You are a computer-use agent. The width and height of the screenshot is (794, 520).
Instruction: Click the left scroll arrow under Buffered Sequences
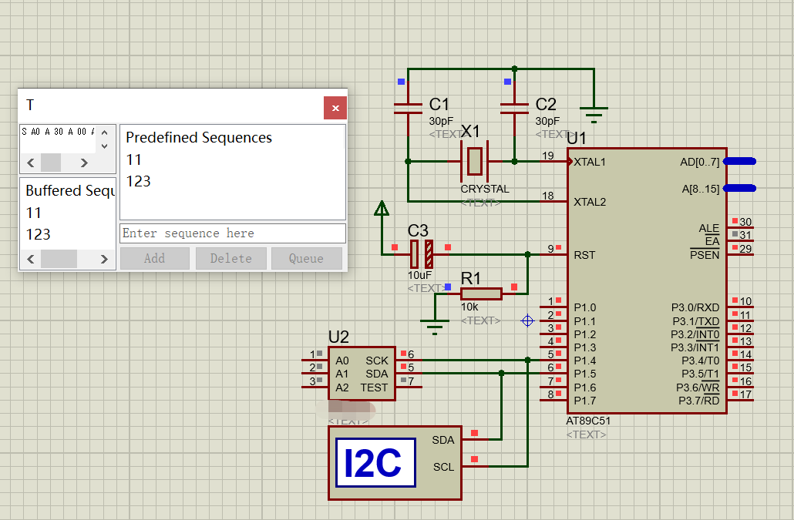tap(30, 259)
